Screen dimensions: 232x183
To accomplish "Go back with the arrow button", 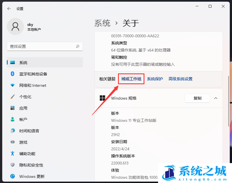I will (x=9, y=9).
